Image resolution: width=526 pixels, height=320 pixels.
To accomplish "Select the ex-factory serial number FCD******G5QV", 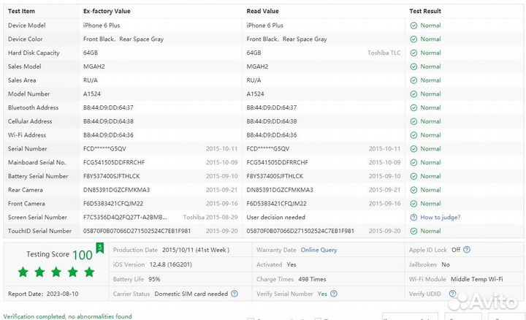I will pyautogui.click(x=104, y=149).
